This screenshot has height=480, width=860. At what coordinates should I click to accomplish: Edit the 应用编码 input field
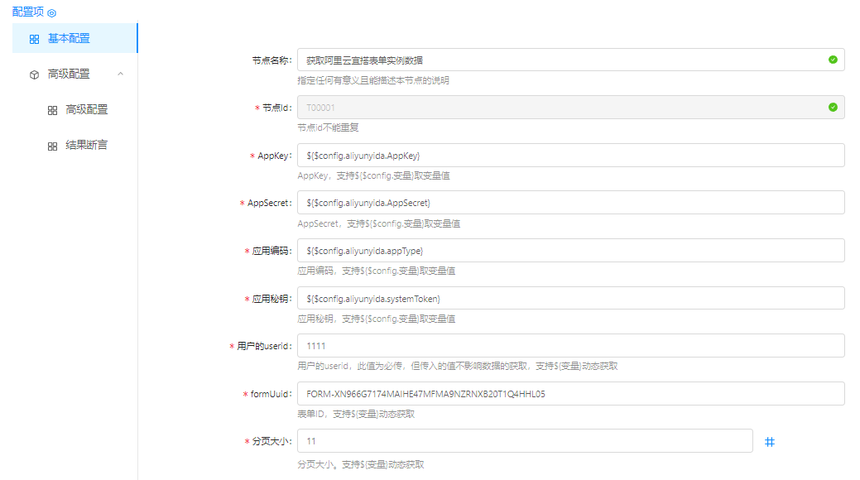coord(570,251)
